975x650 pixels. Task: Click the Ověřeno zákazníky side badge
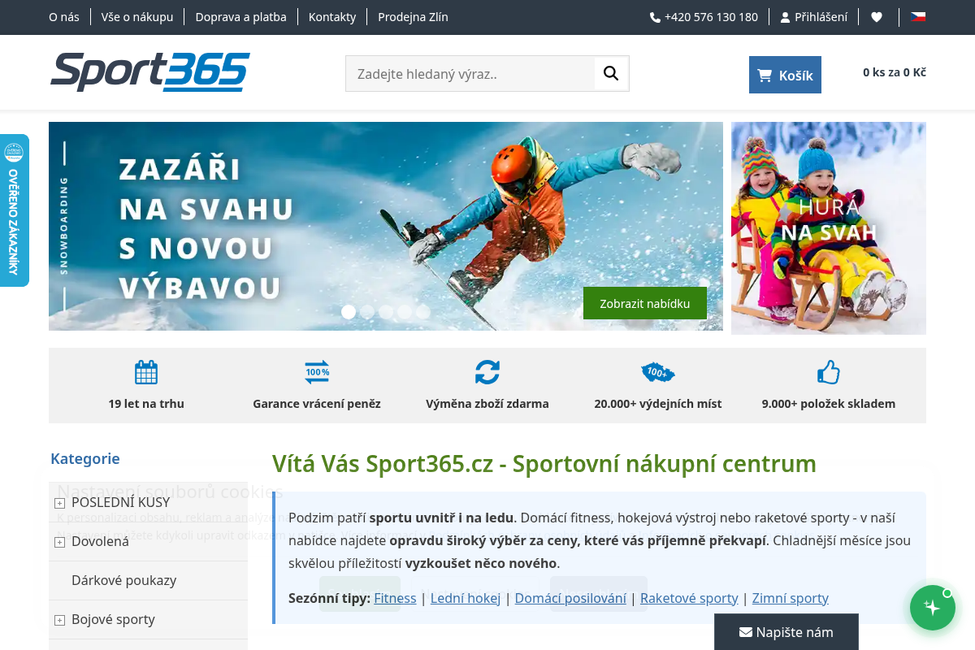click(x=14, y=210)
